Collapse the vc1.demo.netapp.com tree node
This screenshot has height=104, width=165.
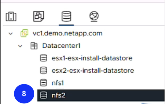[x=11, y=34]
